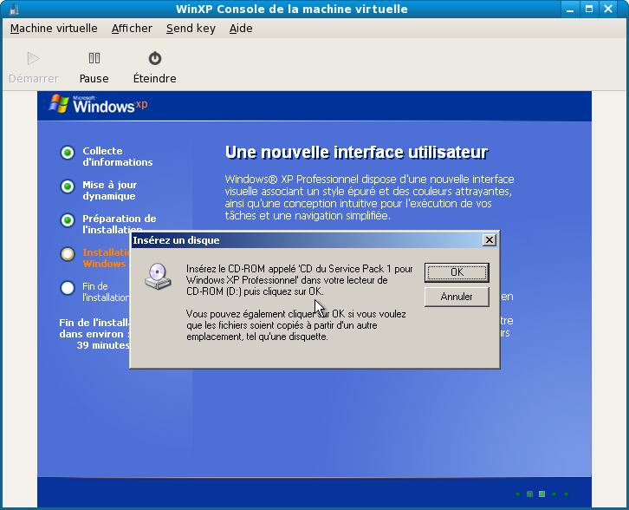Open the Machine virtuelle menu

point(54,29)
